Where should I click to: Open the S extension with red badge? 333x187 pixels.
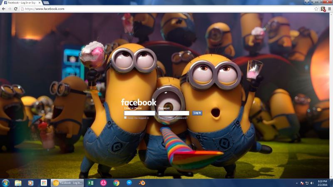pos(323,9)
